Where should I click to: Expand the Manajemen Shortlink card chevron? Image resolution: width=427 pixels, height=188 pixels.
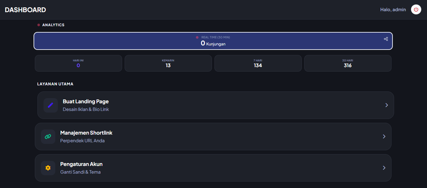coord(384,137)
